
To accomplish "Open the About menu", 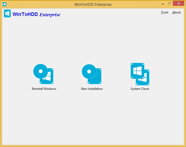I will click(176, 12).
